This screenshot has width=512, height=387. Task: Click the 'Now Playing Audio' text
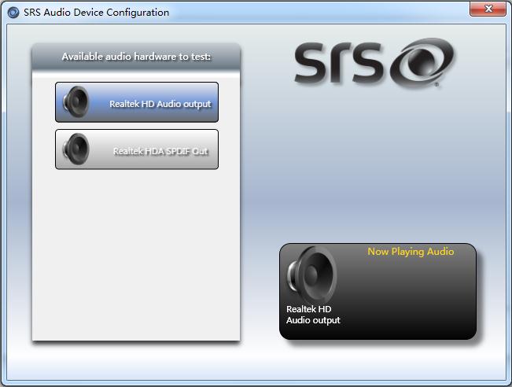(x=411, y=252)
